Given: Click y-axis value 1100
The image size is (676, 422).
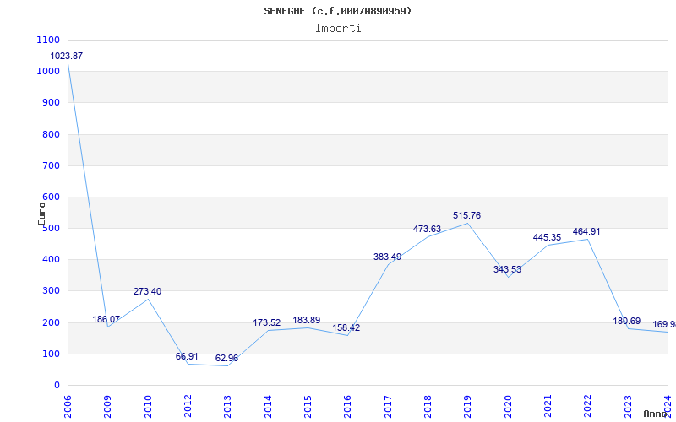Looking at the screenshot, I should coord(48,40).
